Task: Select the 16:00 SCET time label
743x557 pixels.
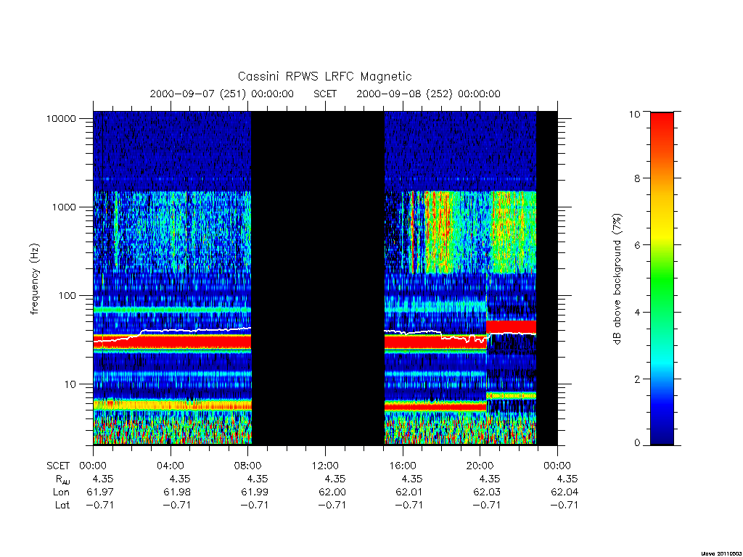Action: click(x=402, y=466)
